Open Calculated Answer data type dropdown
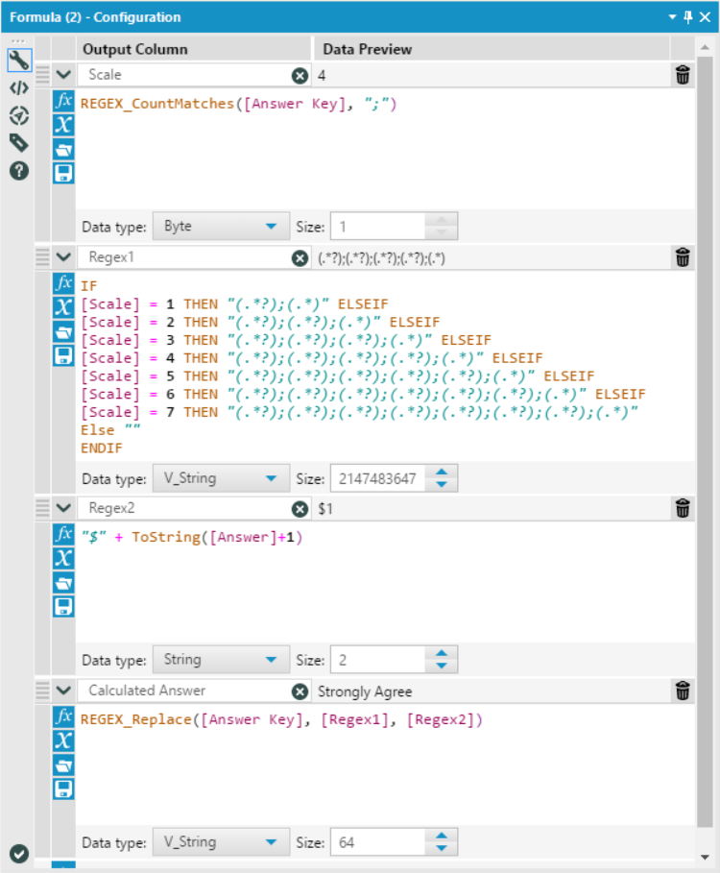Viewport: 720px width, 873px height. [x=220, y=842]
